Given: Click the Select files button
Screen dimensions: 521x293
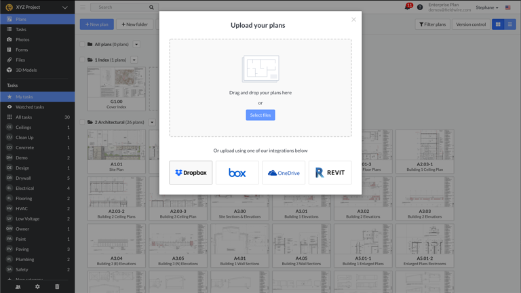Looking at the screenshot, I should click(x=260, y=115).
